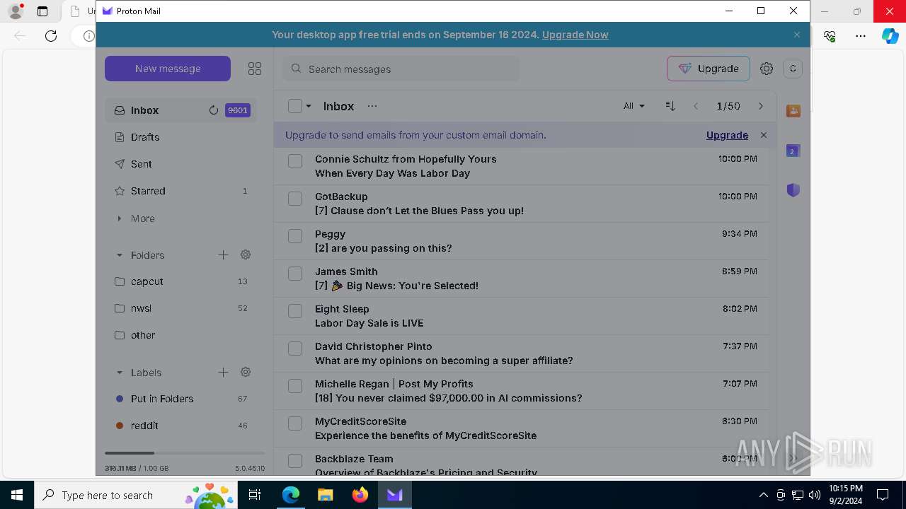Open the notification center icon
906x509 pixels.
coord(883,495)
